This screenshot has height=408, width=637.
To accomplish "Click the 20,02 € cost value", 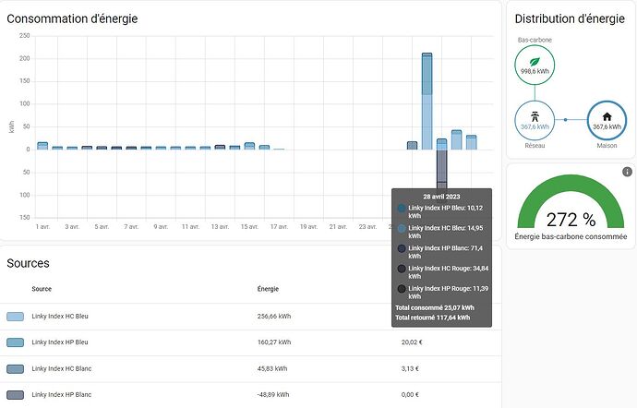I will [x=412, y=342].
